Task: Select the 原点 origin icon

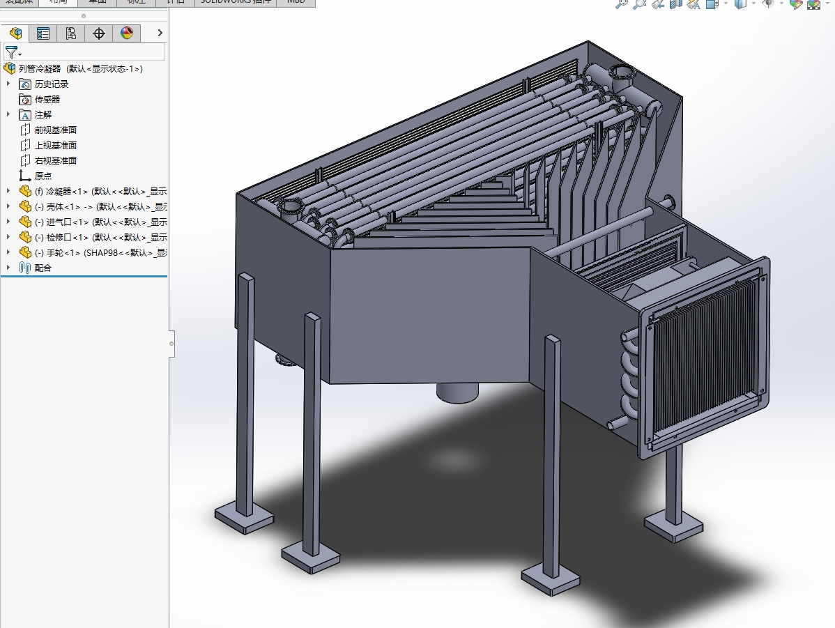Action: click(x=25, y=176)
